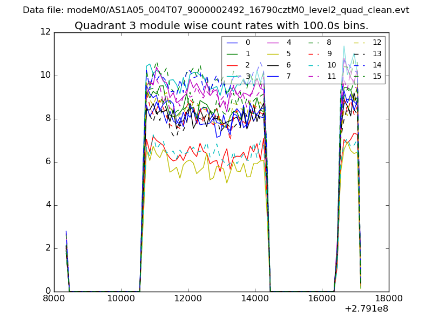Click the plot title about Quadrant 3 count rates
The height and width of the screenshot is (324, 432).
tap(221, 25)
